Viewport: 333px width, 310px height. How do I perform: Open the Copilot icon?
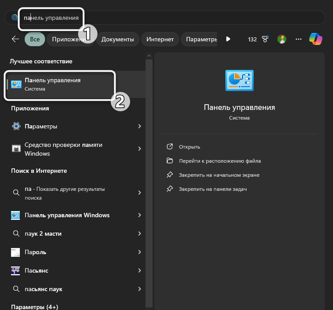tap(315, 39)
